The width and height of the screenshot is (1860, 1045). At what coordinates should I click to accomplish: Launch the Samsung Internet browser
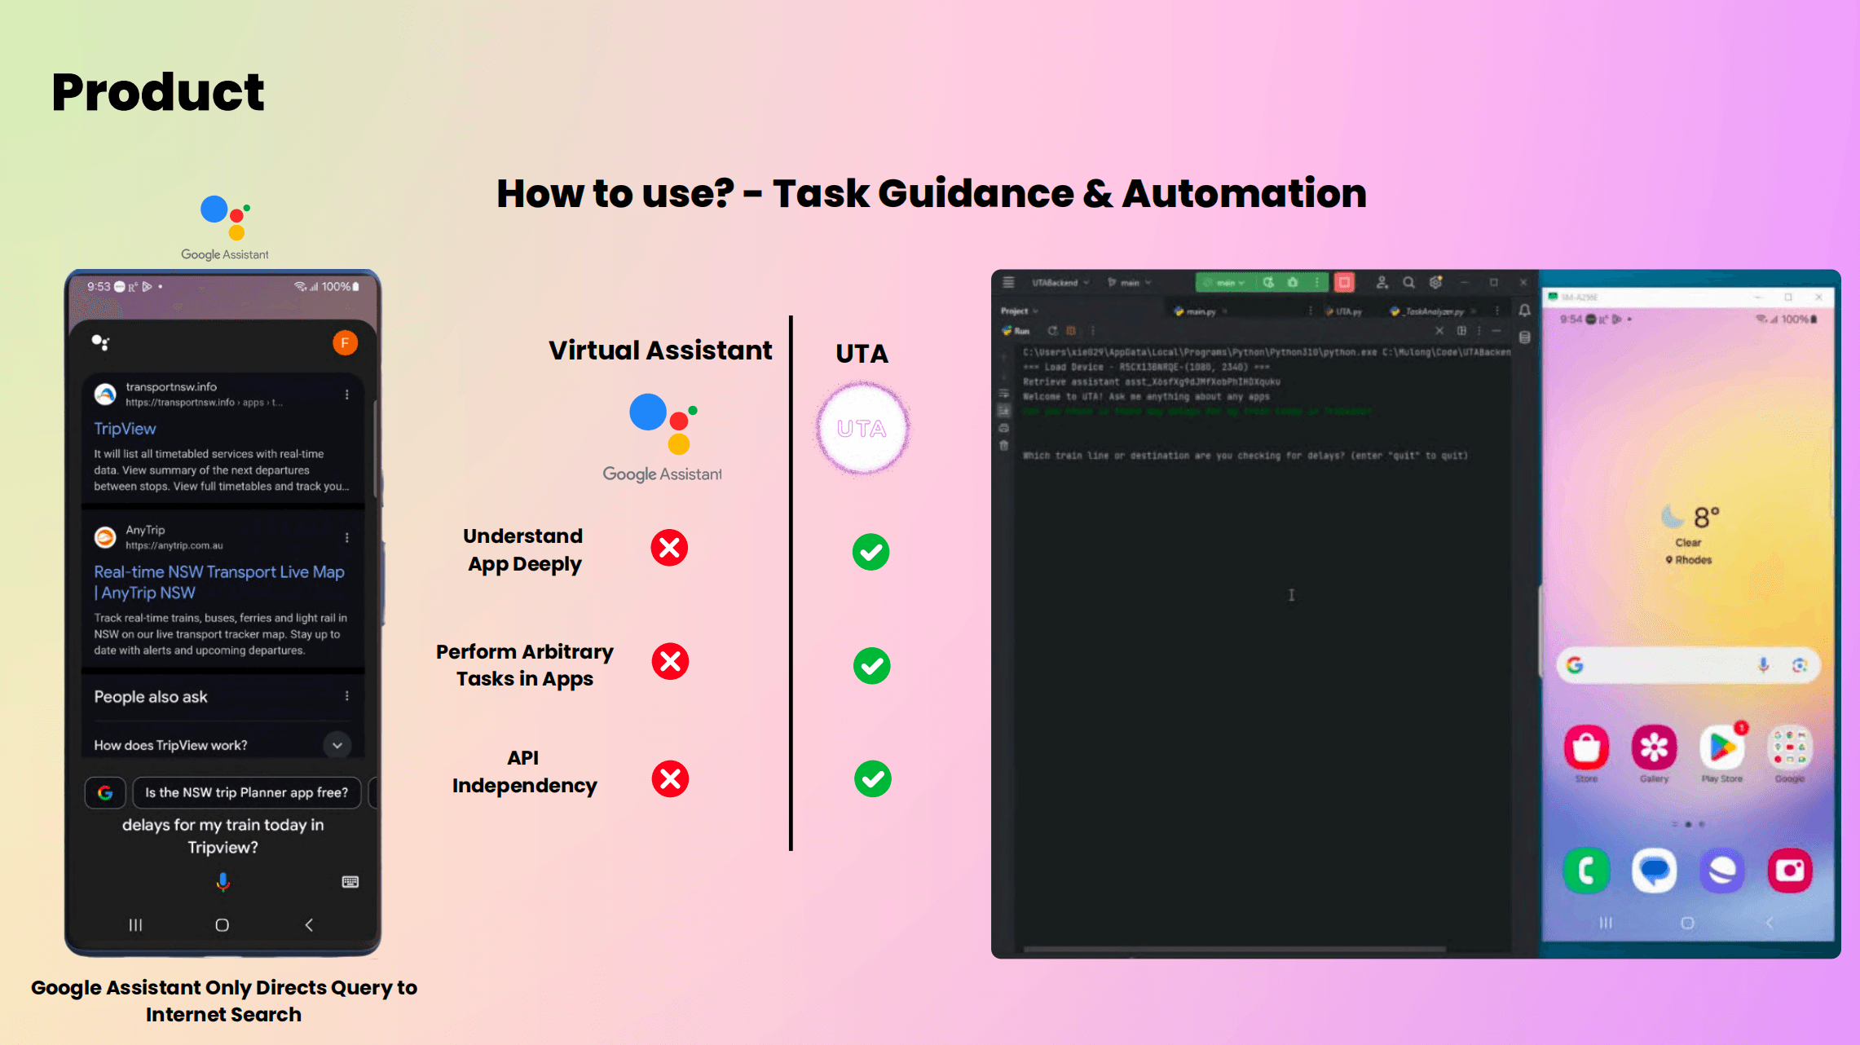click(1723, 871)
